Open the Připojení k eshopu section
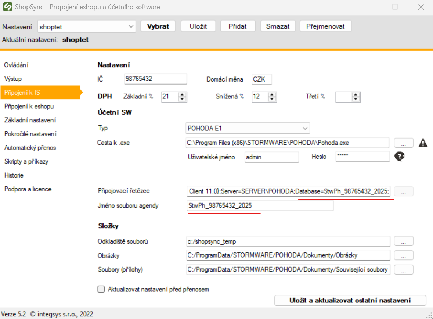433x319 pixels. tap(29, 107)
